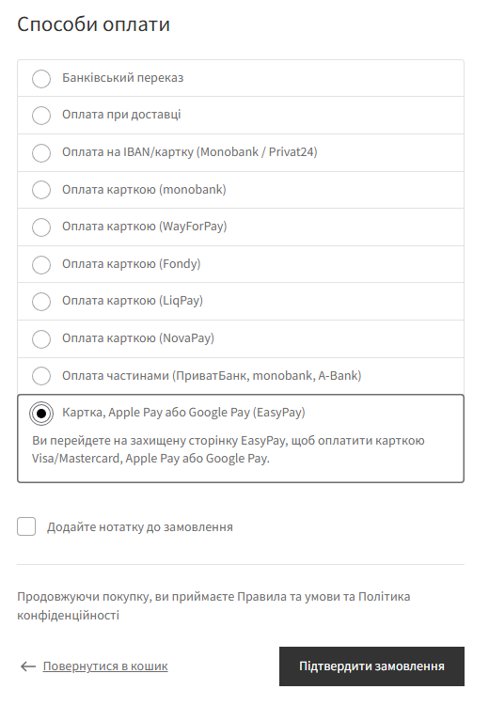Click the left arrow icon beside Повернутися в кошик
The width and height of the screenshot is (489, 705).
(28, 666)
